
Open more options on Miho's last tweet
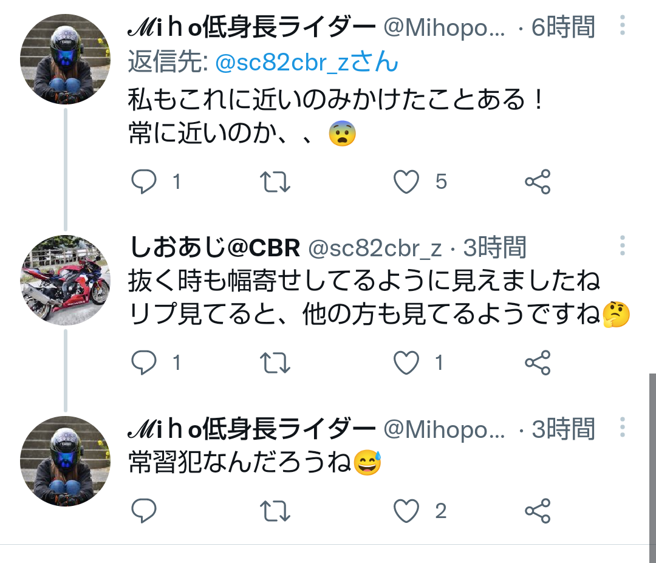click(x=623, y=427)
